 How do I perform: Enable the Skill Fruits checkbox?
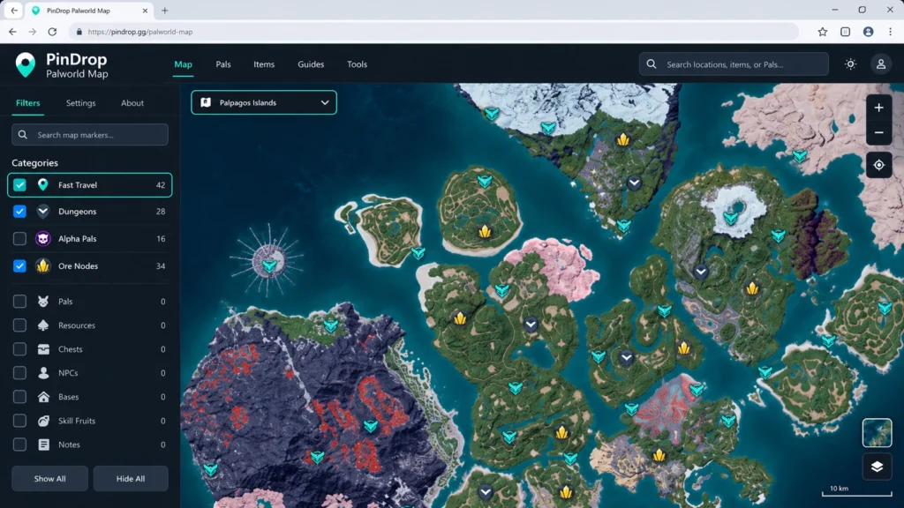pyautogui.click(x=19, y=421)
